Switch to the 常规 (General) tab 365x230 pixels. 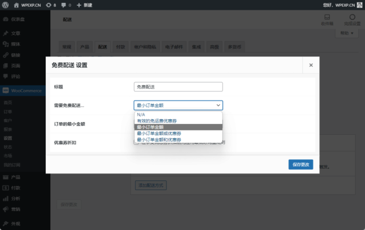[67, 47]
